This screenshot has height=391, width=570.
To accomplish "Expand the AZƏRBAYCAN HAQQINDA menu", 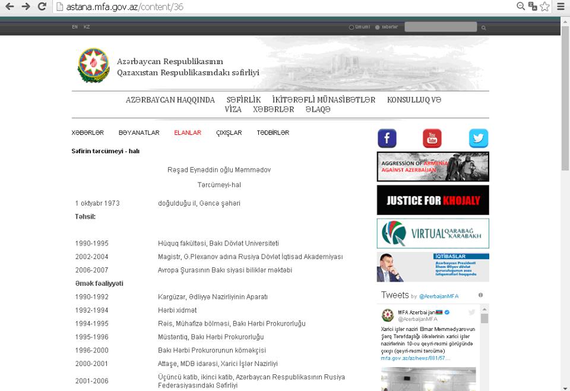I will pos(170,100).
